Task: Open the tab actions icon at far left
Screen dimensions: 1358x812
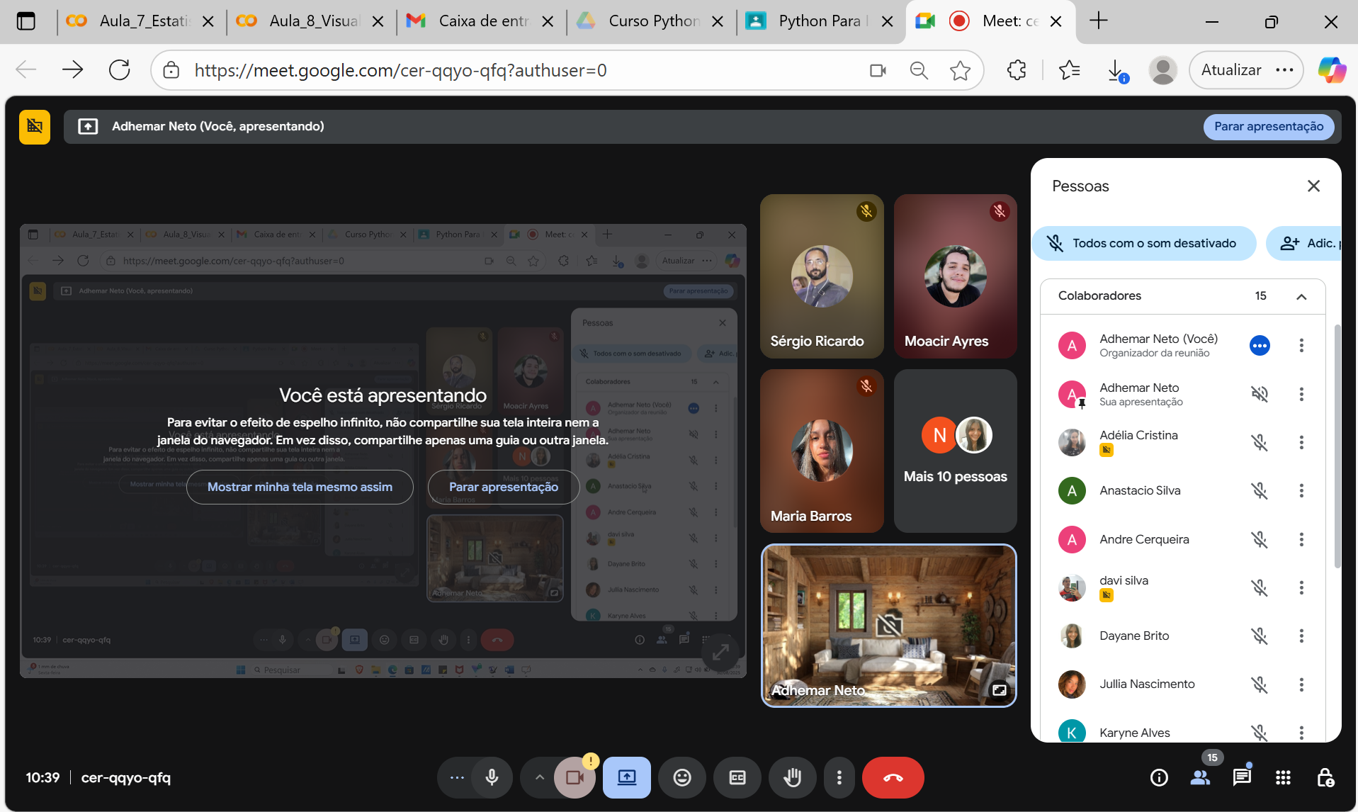Action: [26, 21]
